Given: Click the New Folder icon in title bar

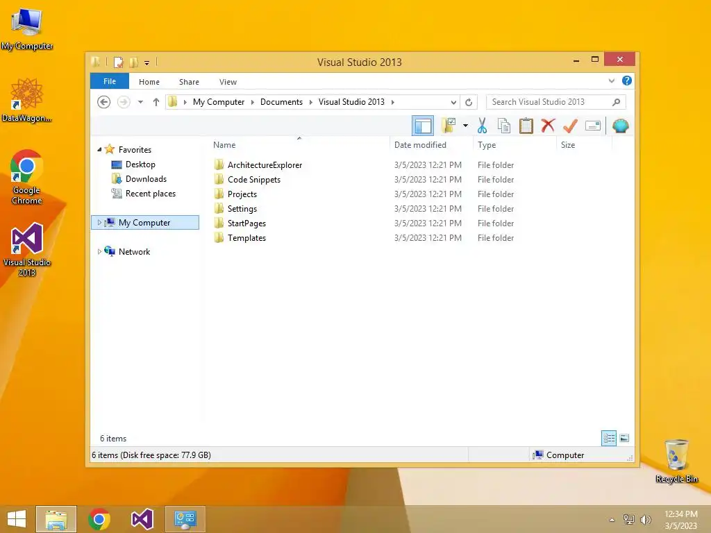Looking at the screenshot, I should pos(133,62).
